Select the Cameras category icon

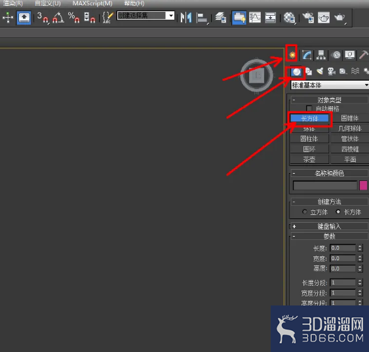332,71
